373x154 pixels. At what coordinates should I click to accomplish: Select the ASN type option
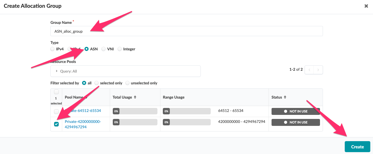86,49
